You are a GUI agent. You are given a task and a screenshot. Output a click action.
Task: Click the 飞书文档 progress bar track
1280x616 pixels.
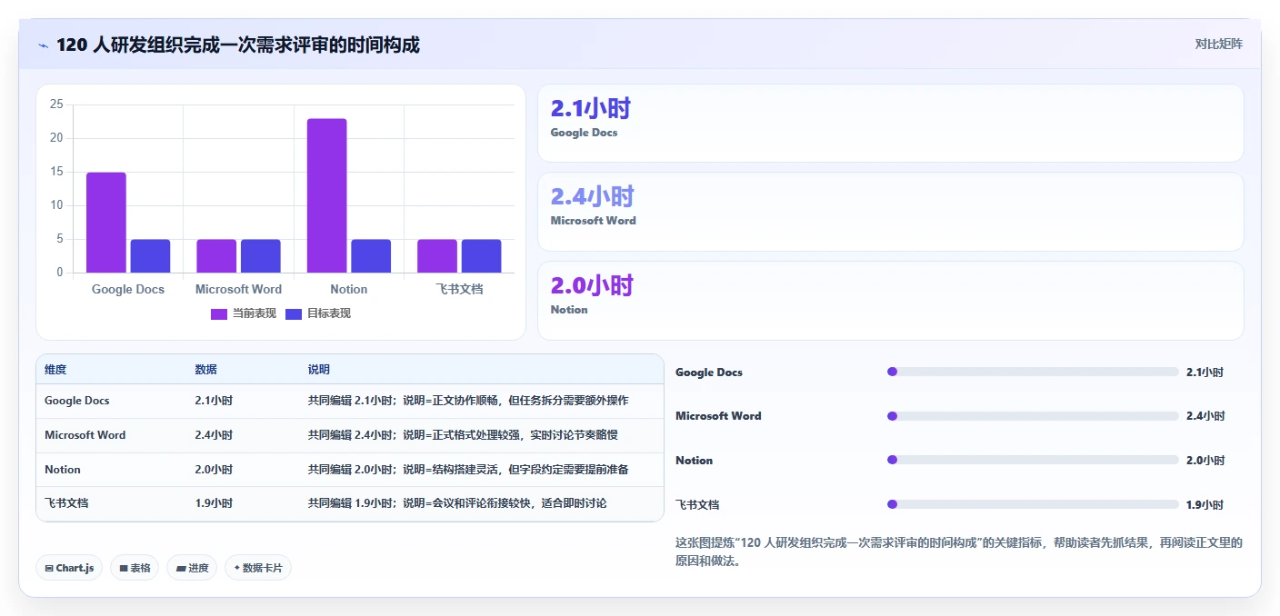[x=1033, y=504]
